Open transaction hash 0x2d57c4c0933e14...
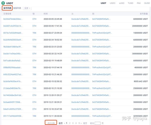The image size is (151, 125). click(13, 26)
